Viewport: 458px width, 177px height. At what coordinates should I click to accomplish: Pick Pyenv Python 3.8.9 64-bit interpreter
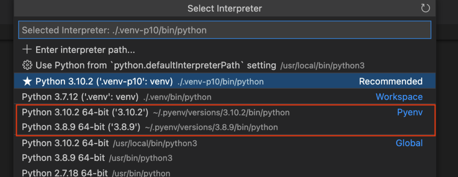pyautogui.click(x=225, y=127)
